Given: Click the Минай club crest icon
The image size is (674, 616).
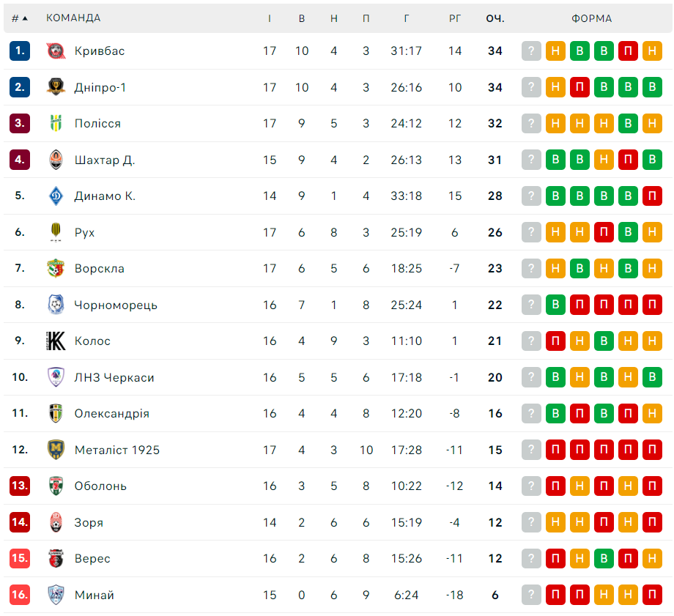Looking at the screenshot, I should [56, 595].
